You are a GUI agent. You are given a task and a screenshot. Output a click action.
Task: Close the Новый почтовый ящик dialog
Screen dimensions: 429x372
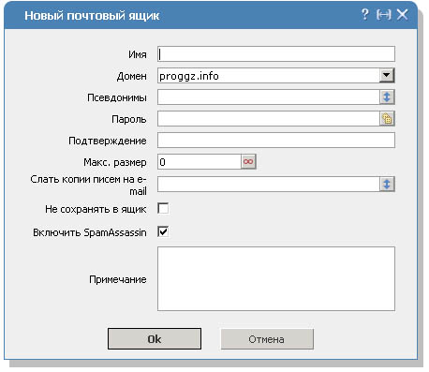pos(402,14)
